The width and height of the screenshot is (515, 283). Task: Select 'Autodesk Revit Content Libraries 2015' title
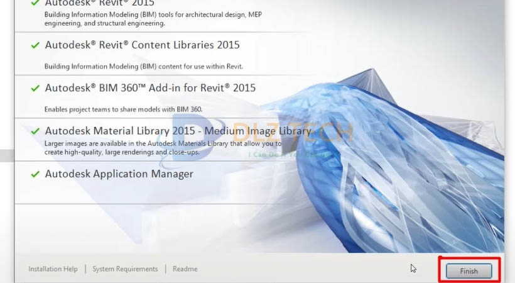point(142,45)
